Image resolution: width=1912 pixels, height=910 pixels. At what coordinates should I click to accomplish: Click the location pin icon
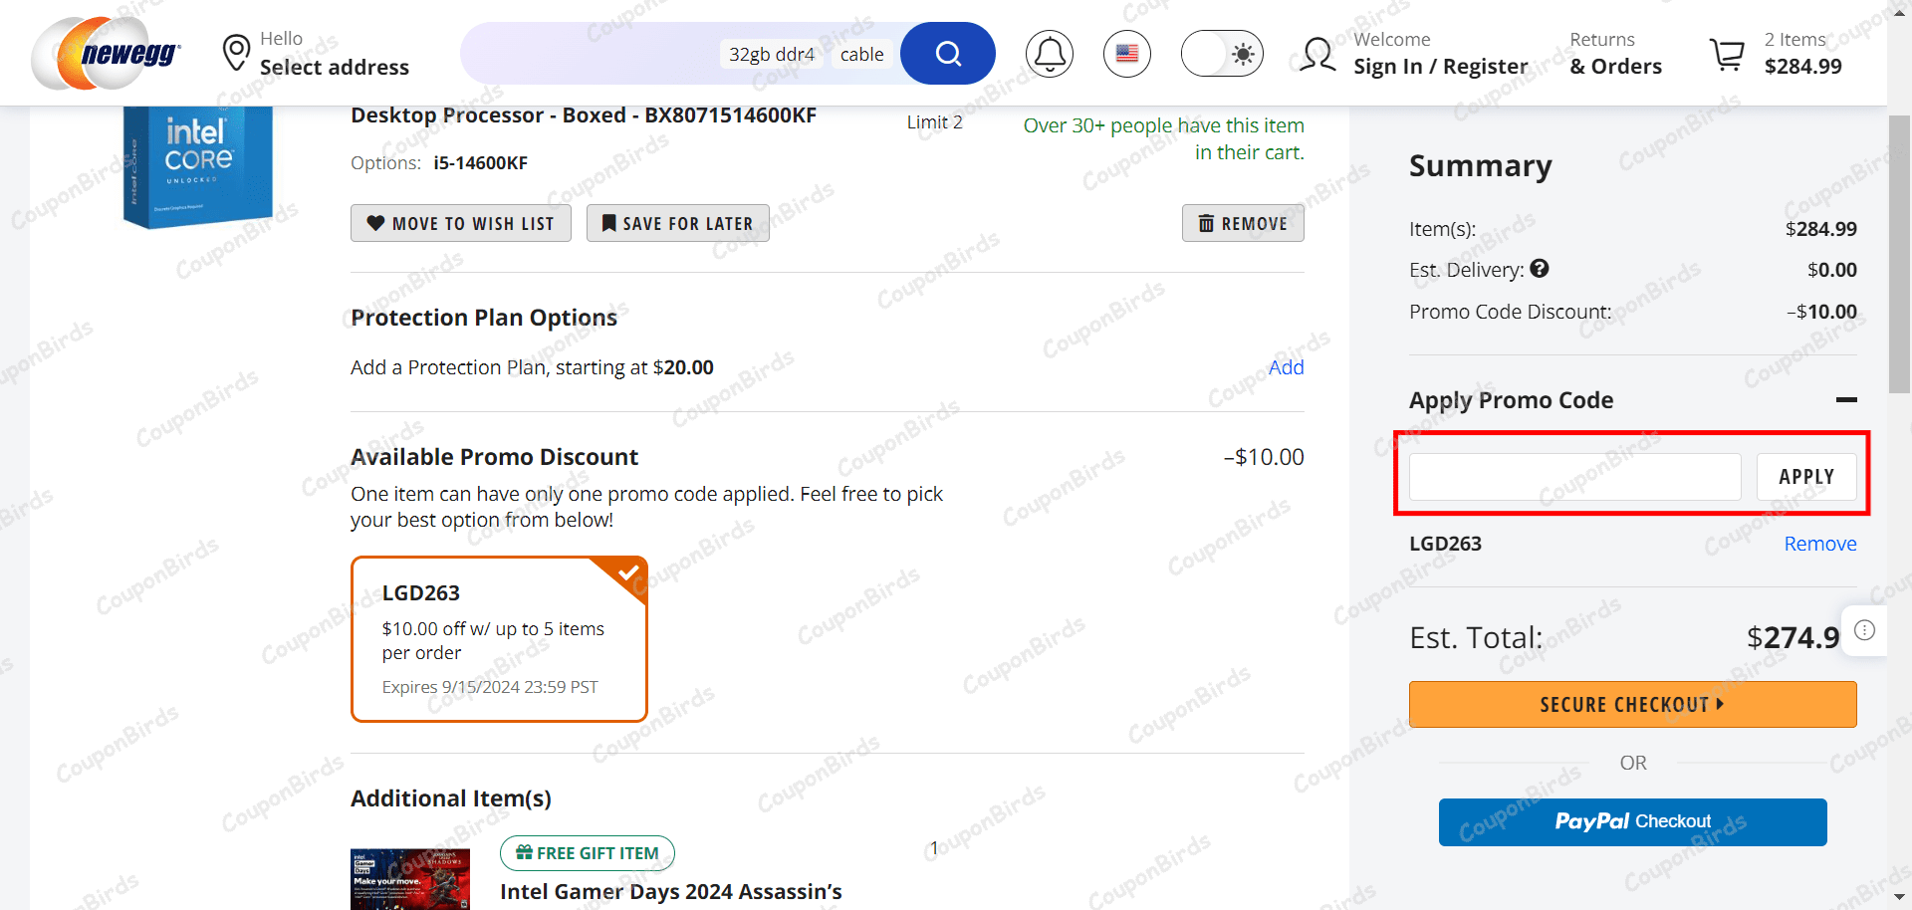click(236, 52)
